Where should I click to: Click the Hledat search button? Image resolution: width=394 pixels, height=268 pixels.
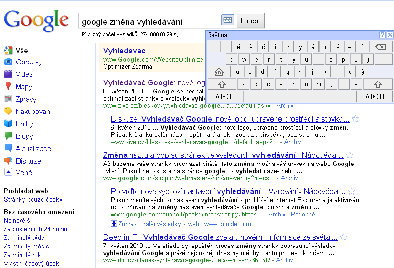click(250, 21)
